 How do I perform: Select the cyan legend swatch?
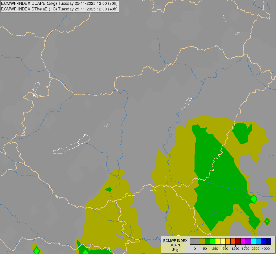click(253, 241)
